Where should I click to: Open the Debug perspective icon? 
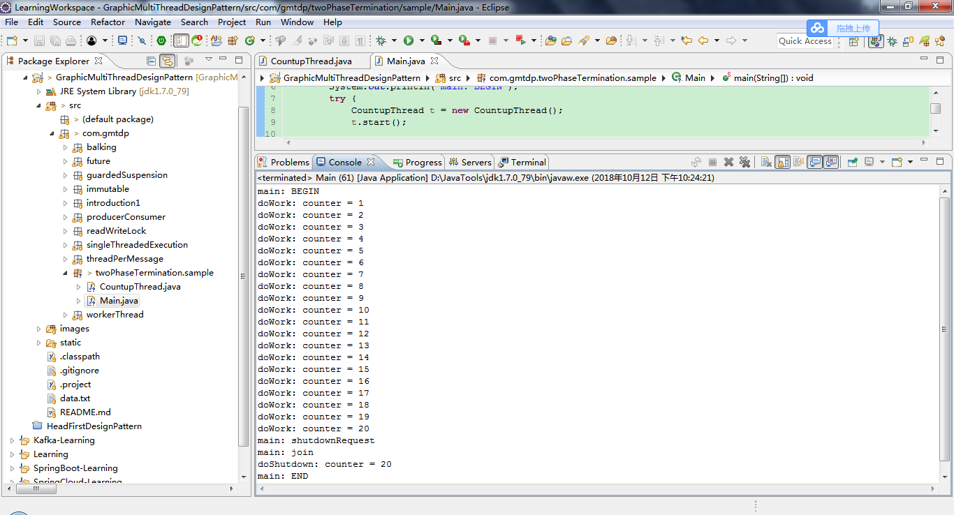pos(892,41)
